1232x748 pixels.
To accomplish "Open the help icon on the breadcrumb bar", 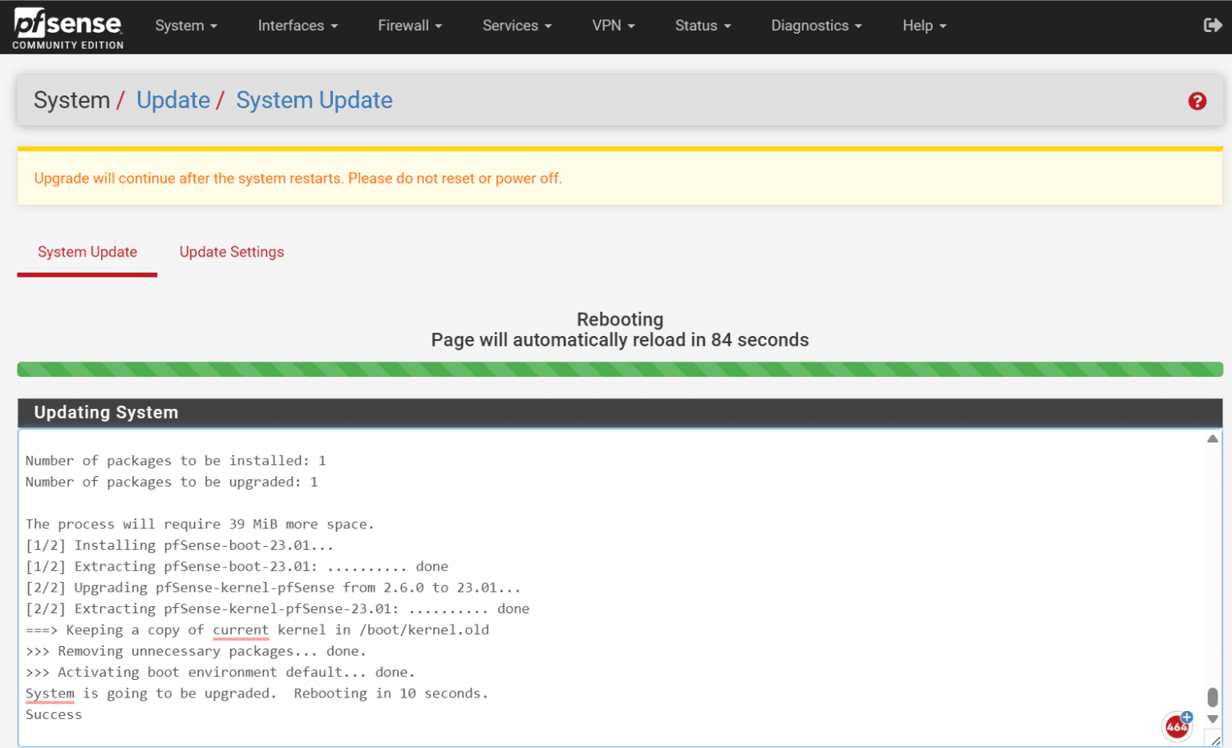I will (1197, 101).
